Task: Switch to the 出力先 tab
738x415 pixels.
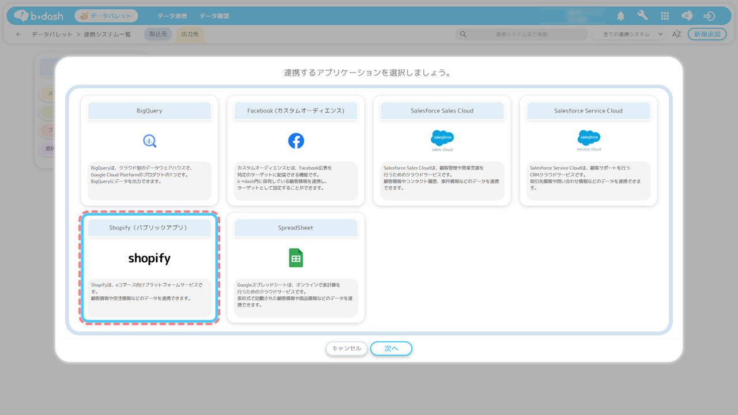Action: coord(190,35)
